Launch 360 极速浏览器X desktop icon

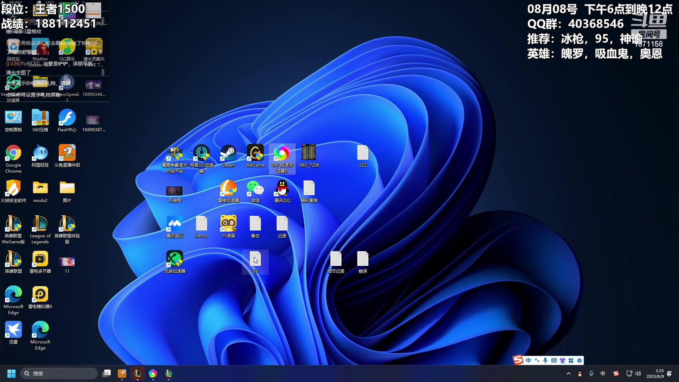pos(282,158)
